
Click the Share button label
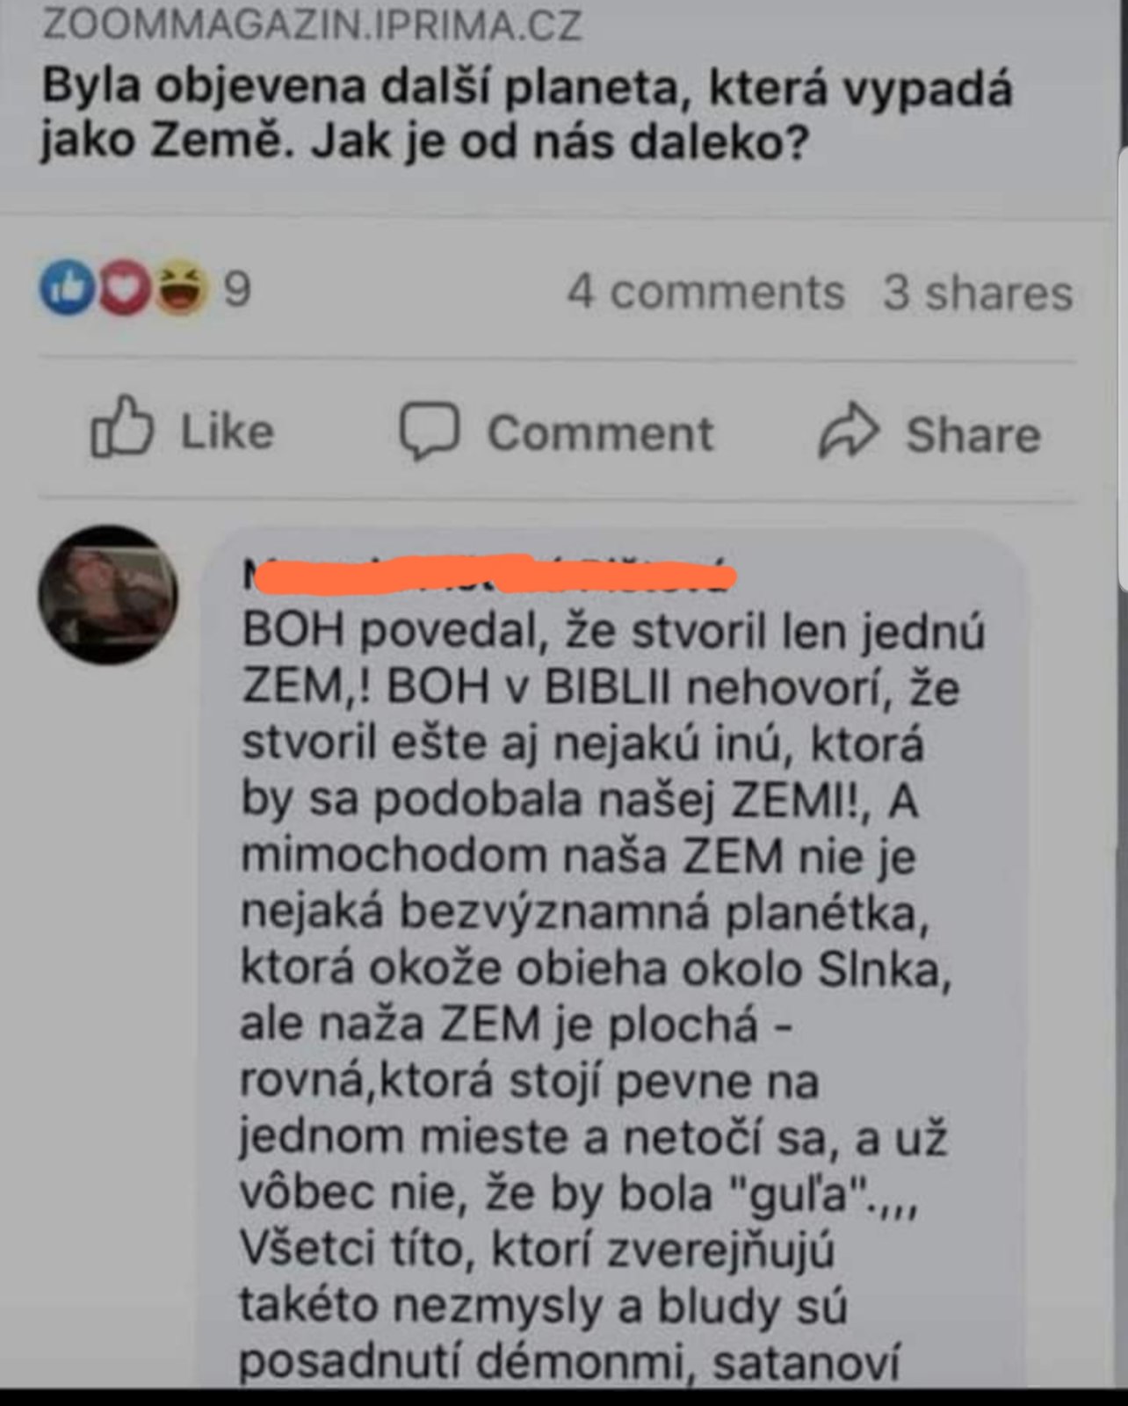pos(973,434)
